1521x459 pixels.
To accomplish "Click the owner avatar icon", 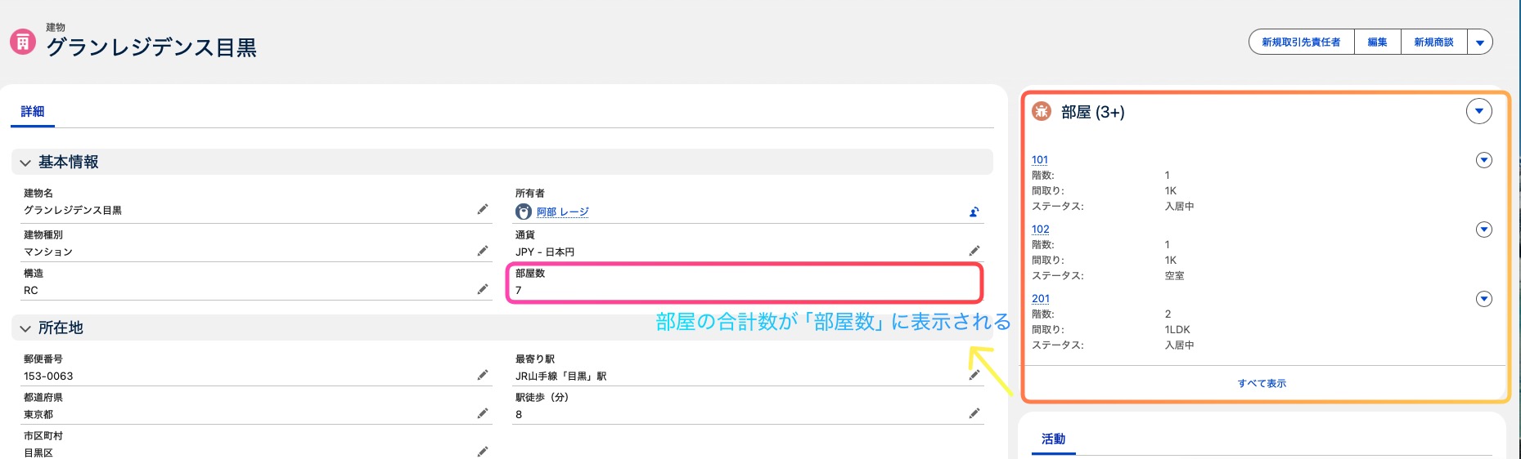I will click(524, 212).
